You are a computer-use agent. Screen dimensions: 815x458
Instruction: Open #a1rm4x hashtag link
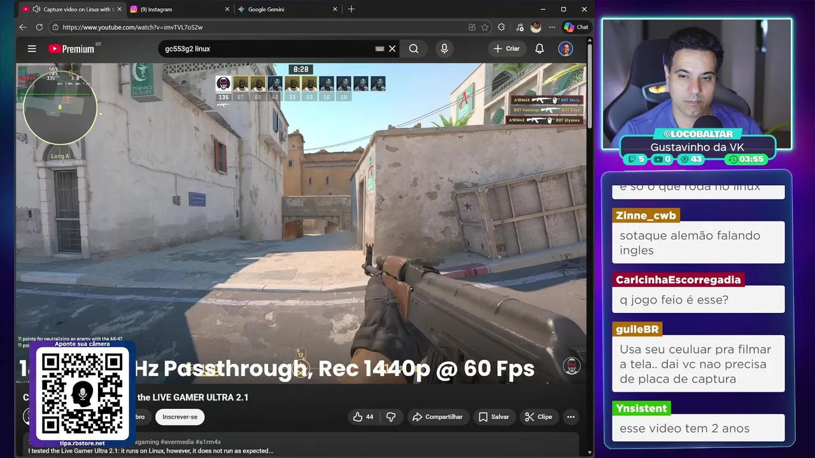click(208, 441)
